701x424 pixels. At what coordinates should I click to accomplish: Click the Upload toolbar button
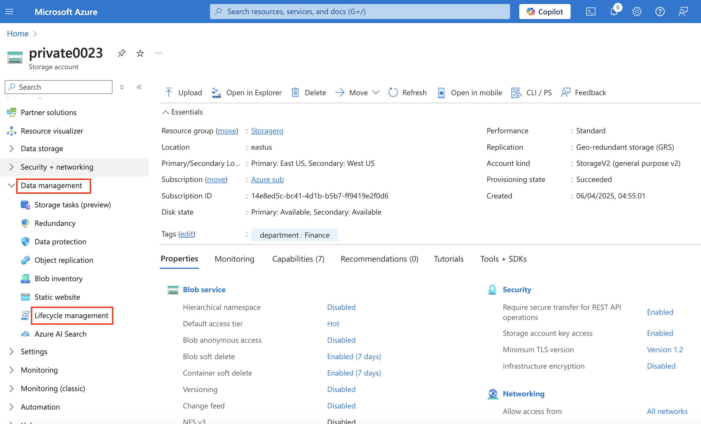click(x=183, y=93)
